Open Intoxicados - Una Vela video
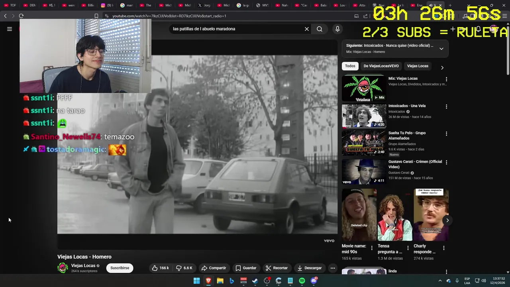 [x=364, y=116]
